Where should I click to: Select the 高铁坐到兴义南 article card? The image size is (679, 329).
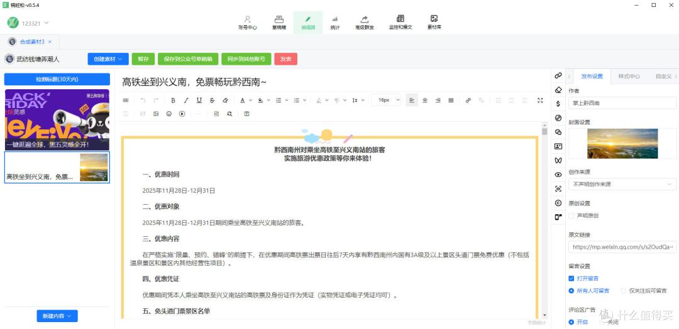[57, 167]
